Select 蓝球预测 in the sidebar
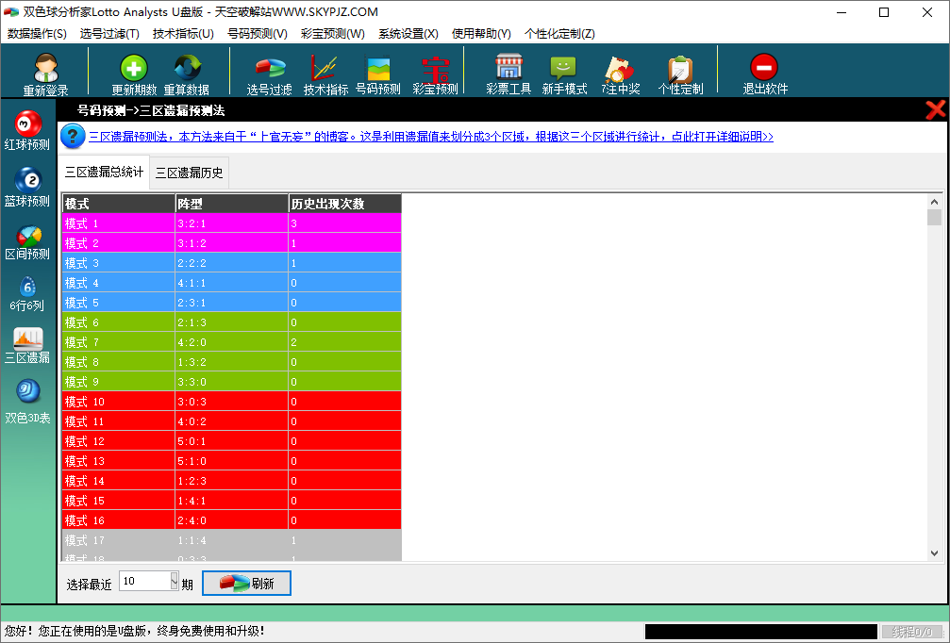950x643 pixels. pyautogui.click(x=27, y=187)
